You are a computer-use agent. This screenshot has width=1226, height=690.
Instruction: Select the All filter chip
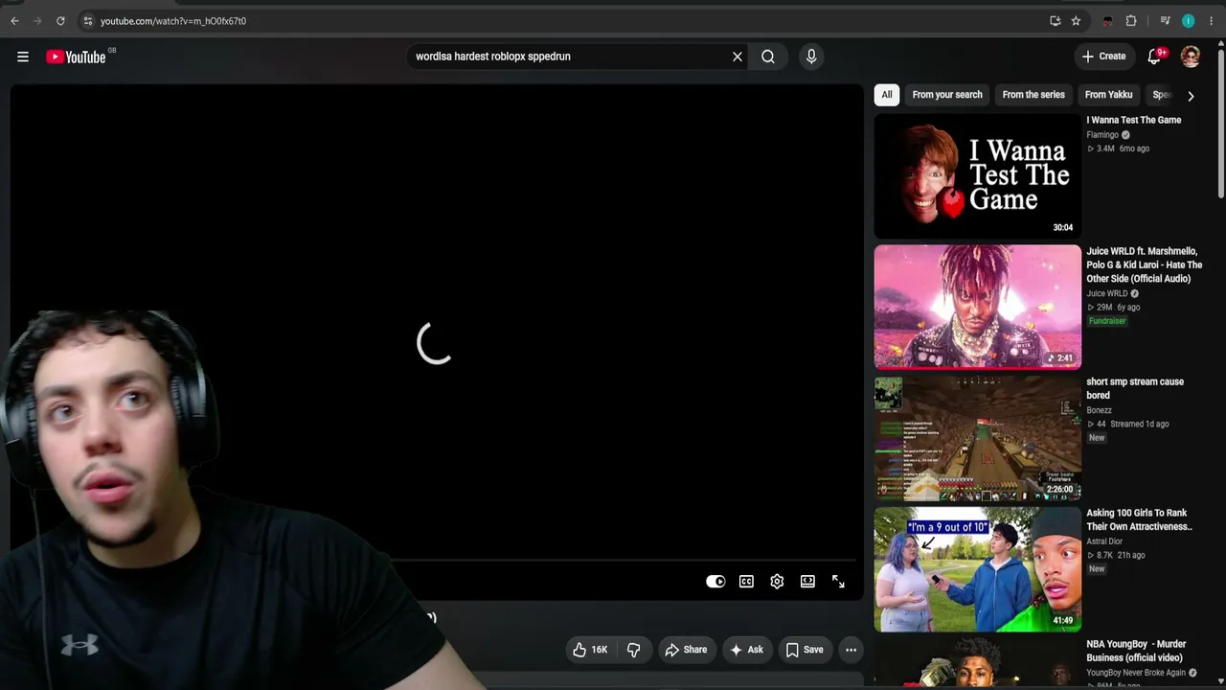(887, 95)
